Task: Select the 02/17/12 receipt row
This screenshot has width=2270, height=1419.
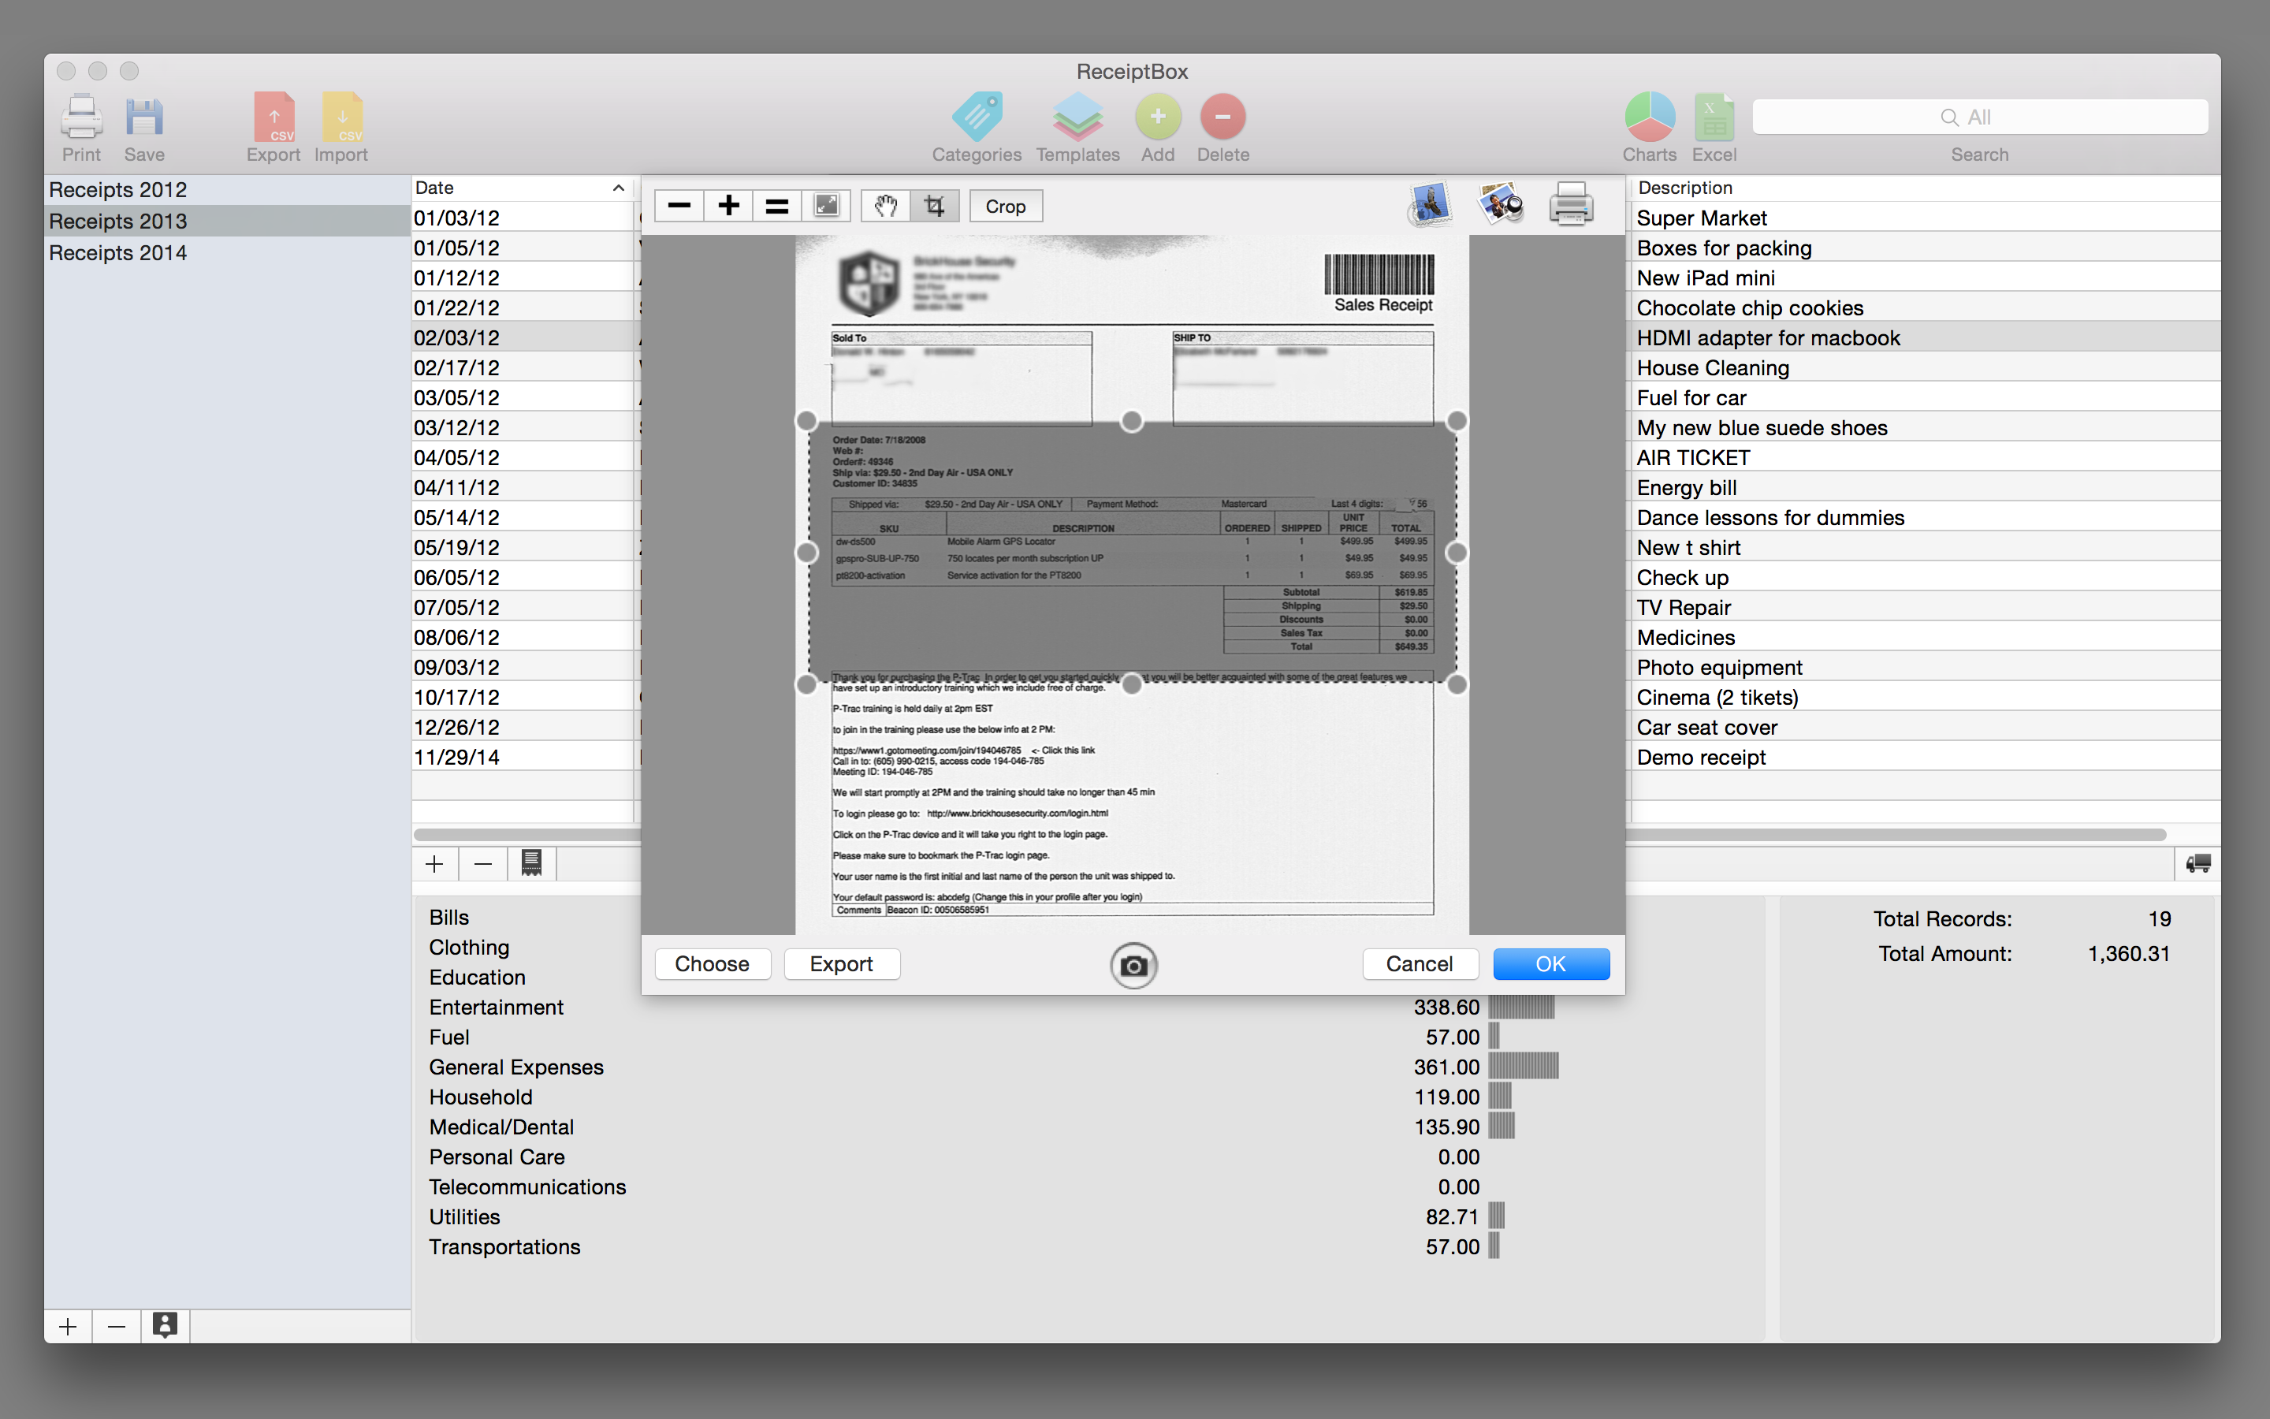Action: pos(457,368)
